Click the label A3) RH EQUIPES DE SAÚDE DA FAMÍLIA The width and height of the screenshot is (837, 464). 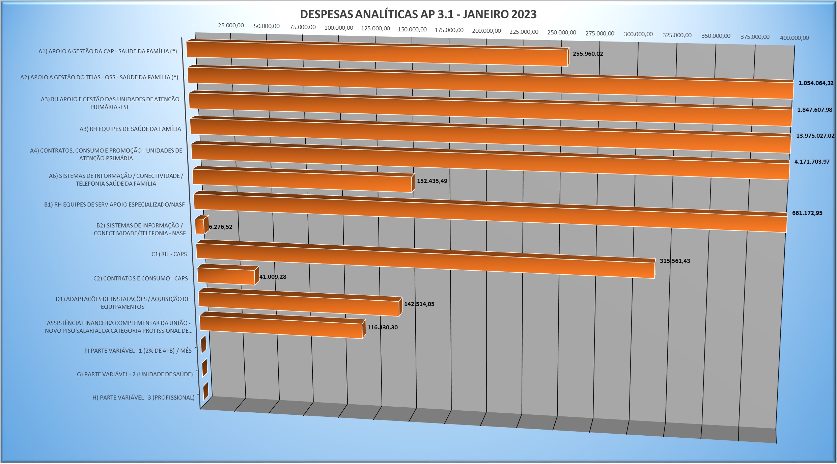point(130,129)
